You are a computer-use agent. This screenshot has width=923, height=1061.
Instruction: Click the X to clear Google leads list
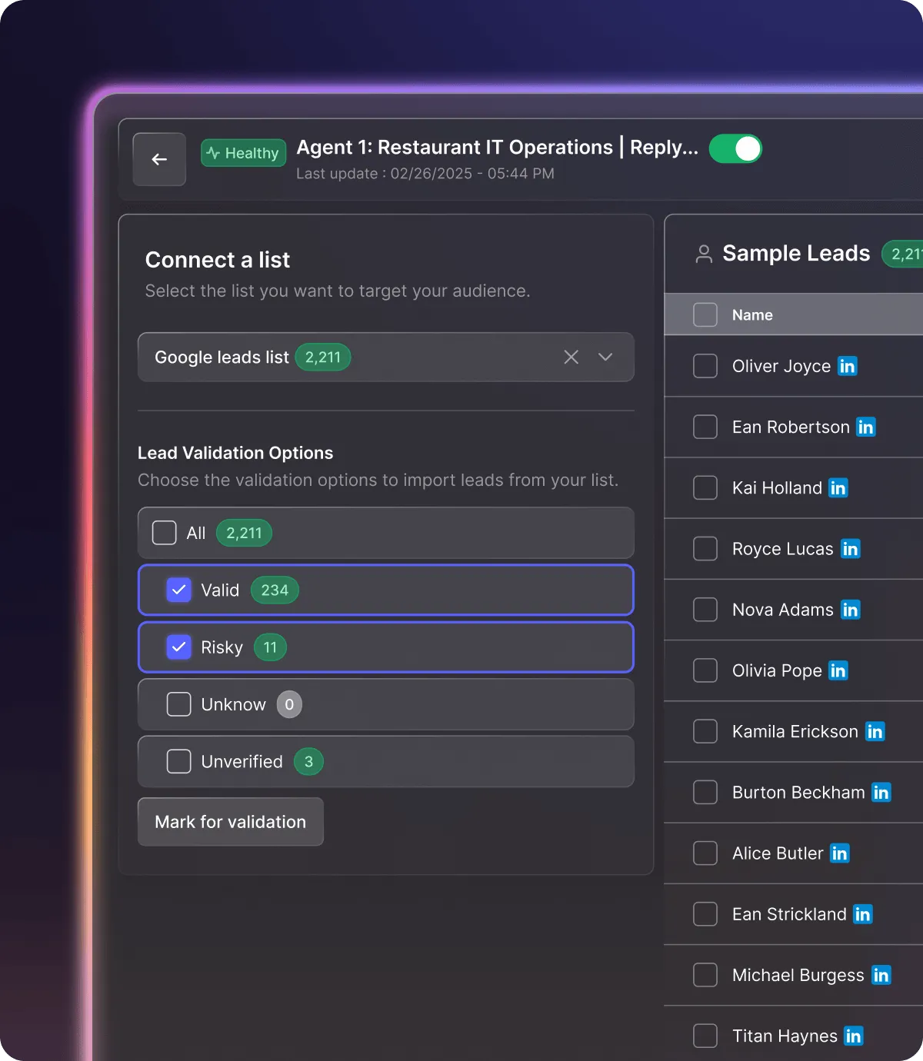tap(571, 357)
